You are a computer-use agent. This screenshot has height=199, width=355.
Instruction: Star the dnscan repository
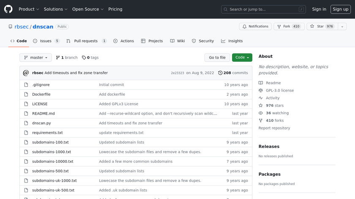click(322, 27)
